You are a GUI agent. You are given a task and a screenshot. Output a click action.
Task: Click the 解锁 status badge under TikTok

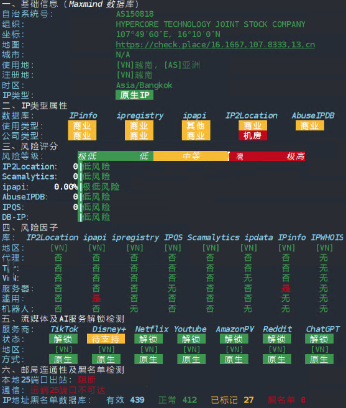tap(63, 339)
